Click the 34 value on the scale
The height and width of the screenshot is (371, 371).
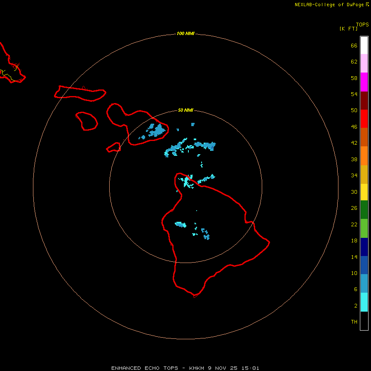pyautogui.click(x=354, y=176)
